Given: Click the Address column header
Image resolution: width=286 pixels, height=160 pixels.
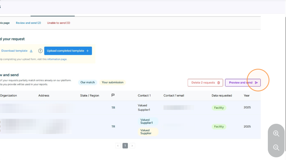Looking at the screenshot, I should [x=44, y=96].
